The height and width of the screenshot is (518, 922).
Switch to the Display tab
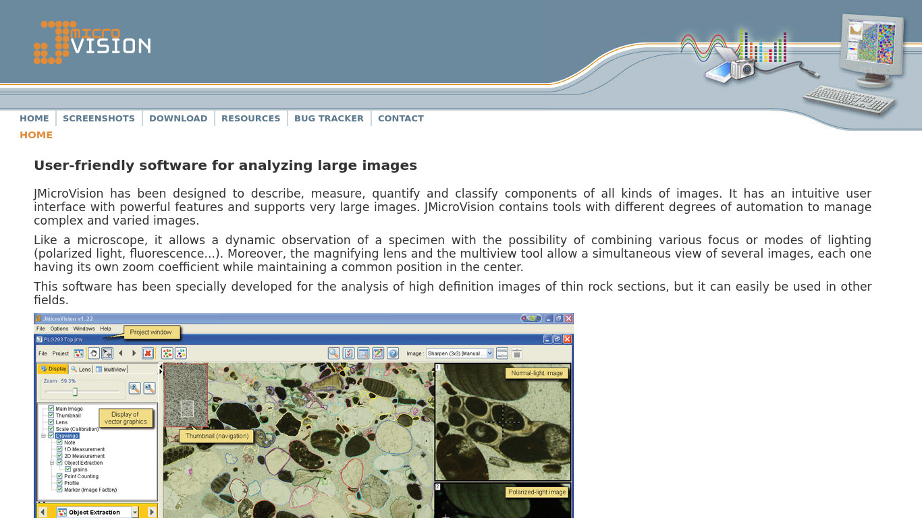[x=53, y=369]
